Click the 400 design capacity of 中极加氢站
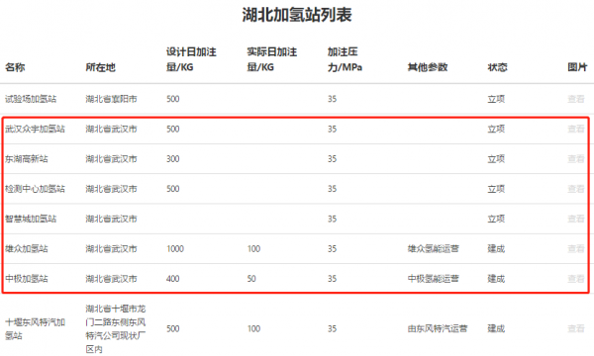Viewport: 594px width, 356px height. [172, 279]
